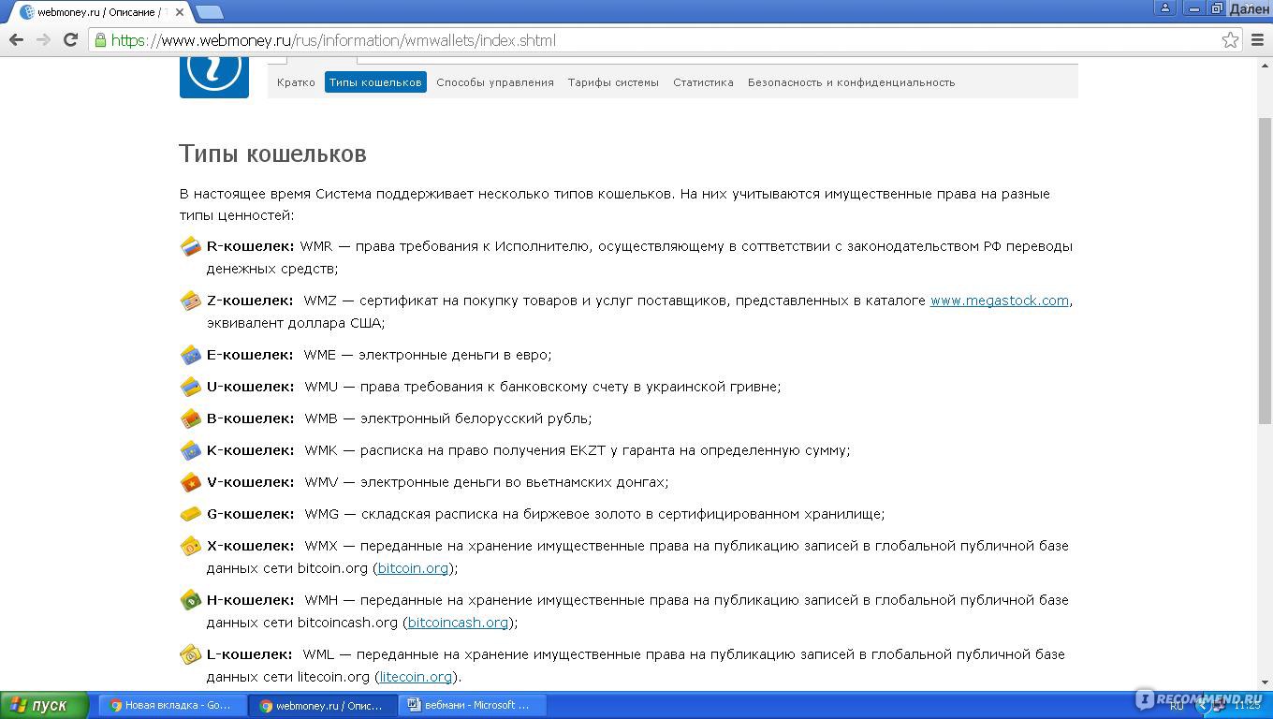Image resolution: width=1273 pixels, height=719 pixels.
Task: Click the page vertical scrollbar thumb
Action: click(x=1265, y=271)
